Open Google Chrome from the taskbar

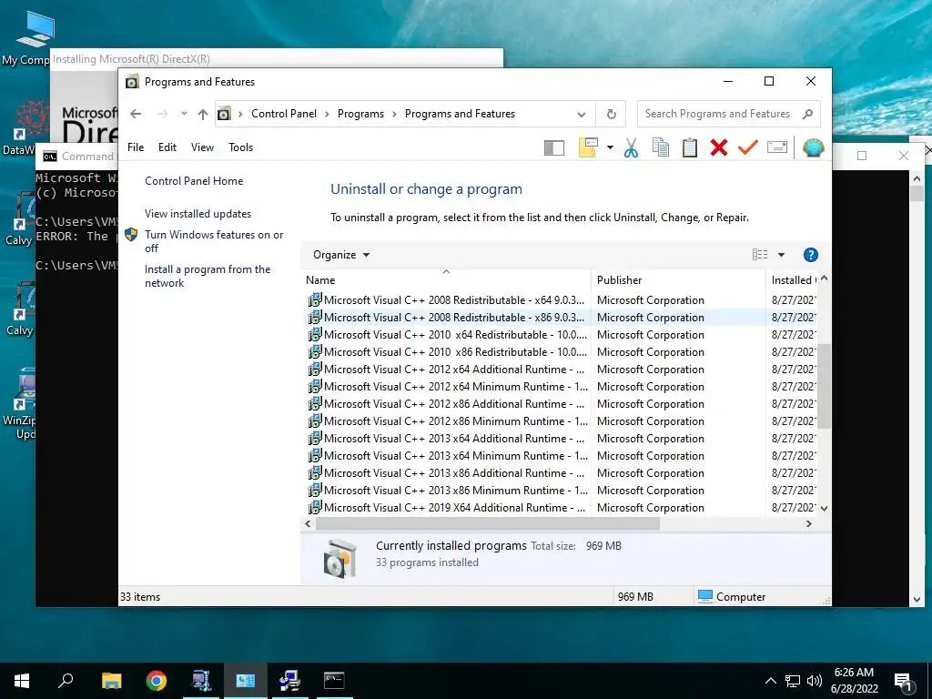(x=157, y=681)
